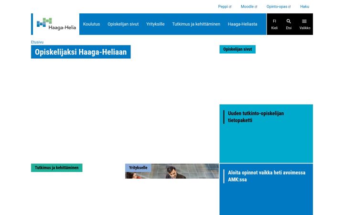Open Koulutus in main navigation
The height and width of the screenshot is (215, 344).
[91, 24]
